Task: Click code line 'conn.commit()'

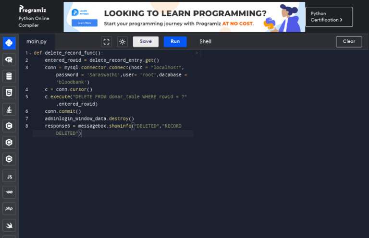Action: tap(63, 111)
